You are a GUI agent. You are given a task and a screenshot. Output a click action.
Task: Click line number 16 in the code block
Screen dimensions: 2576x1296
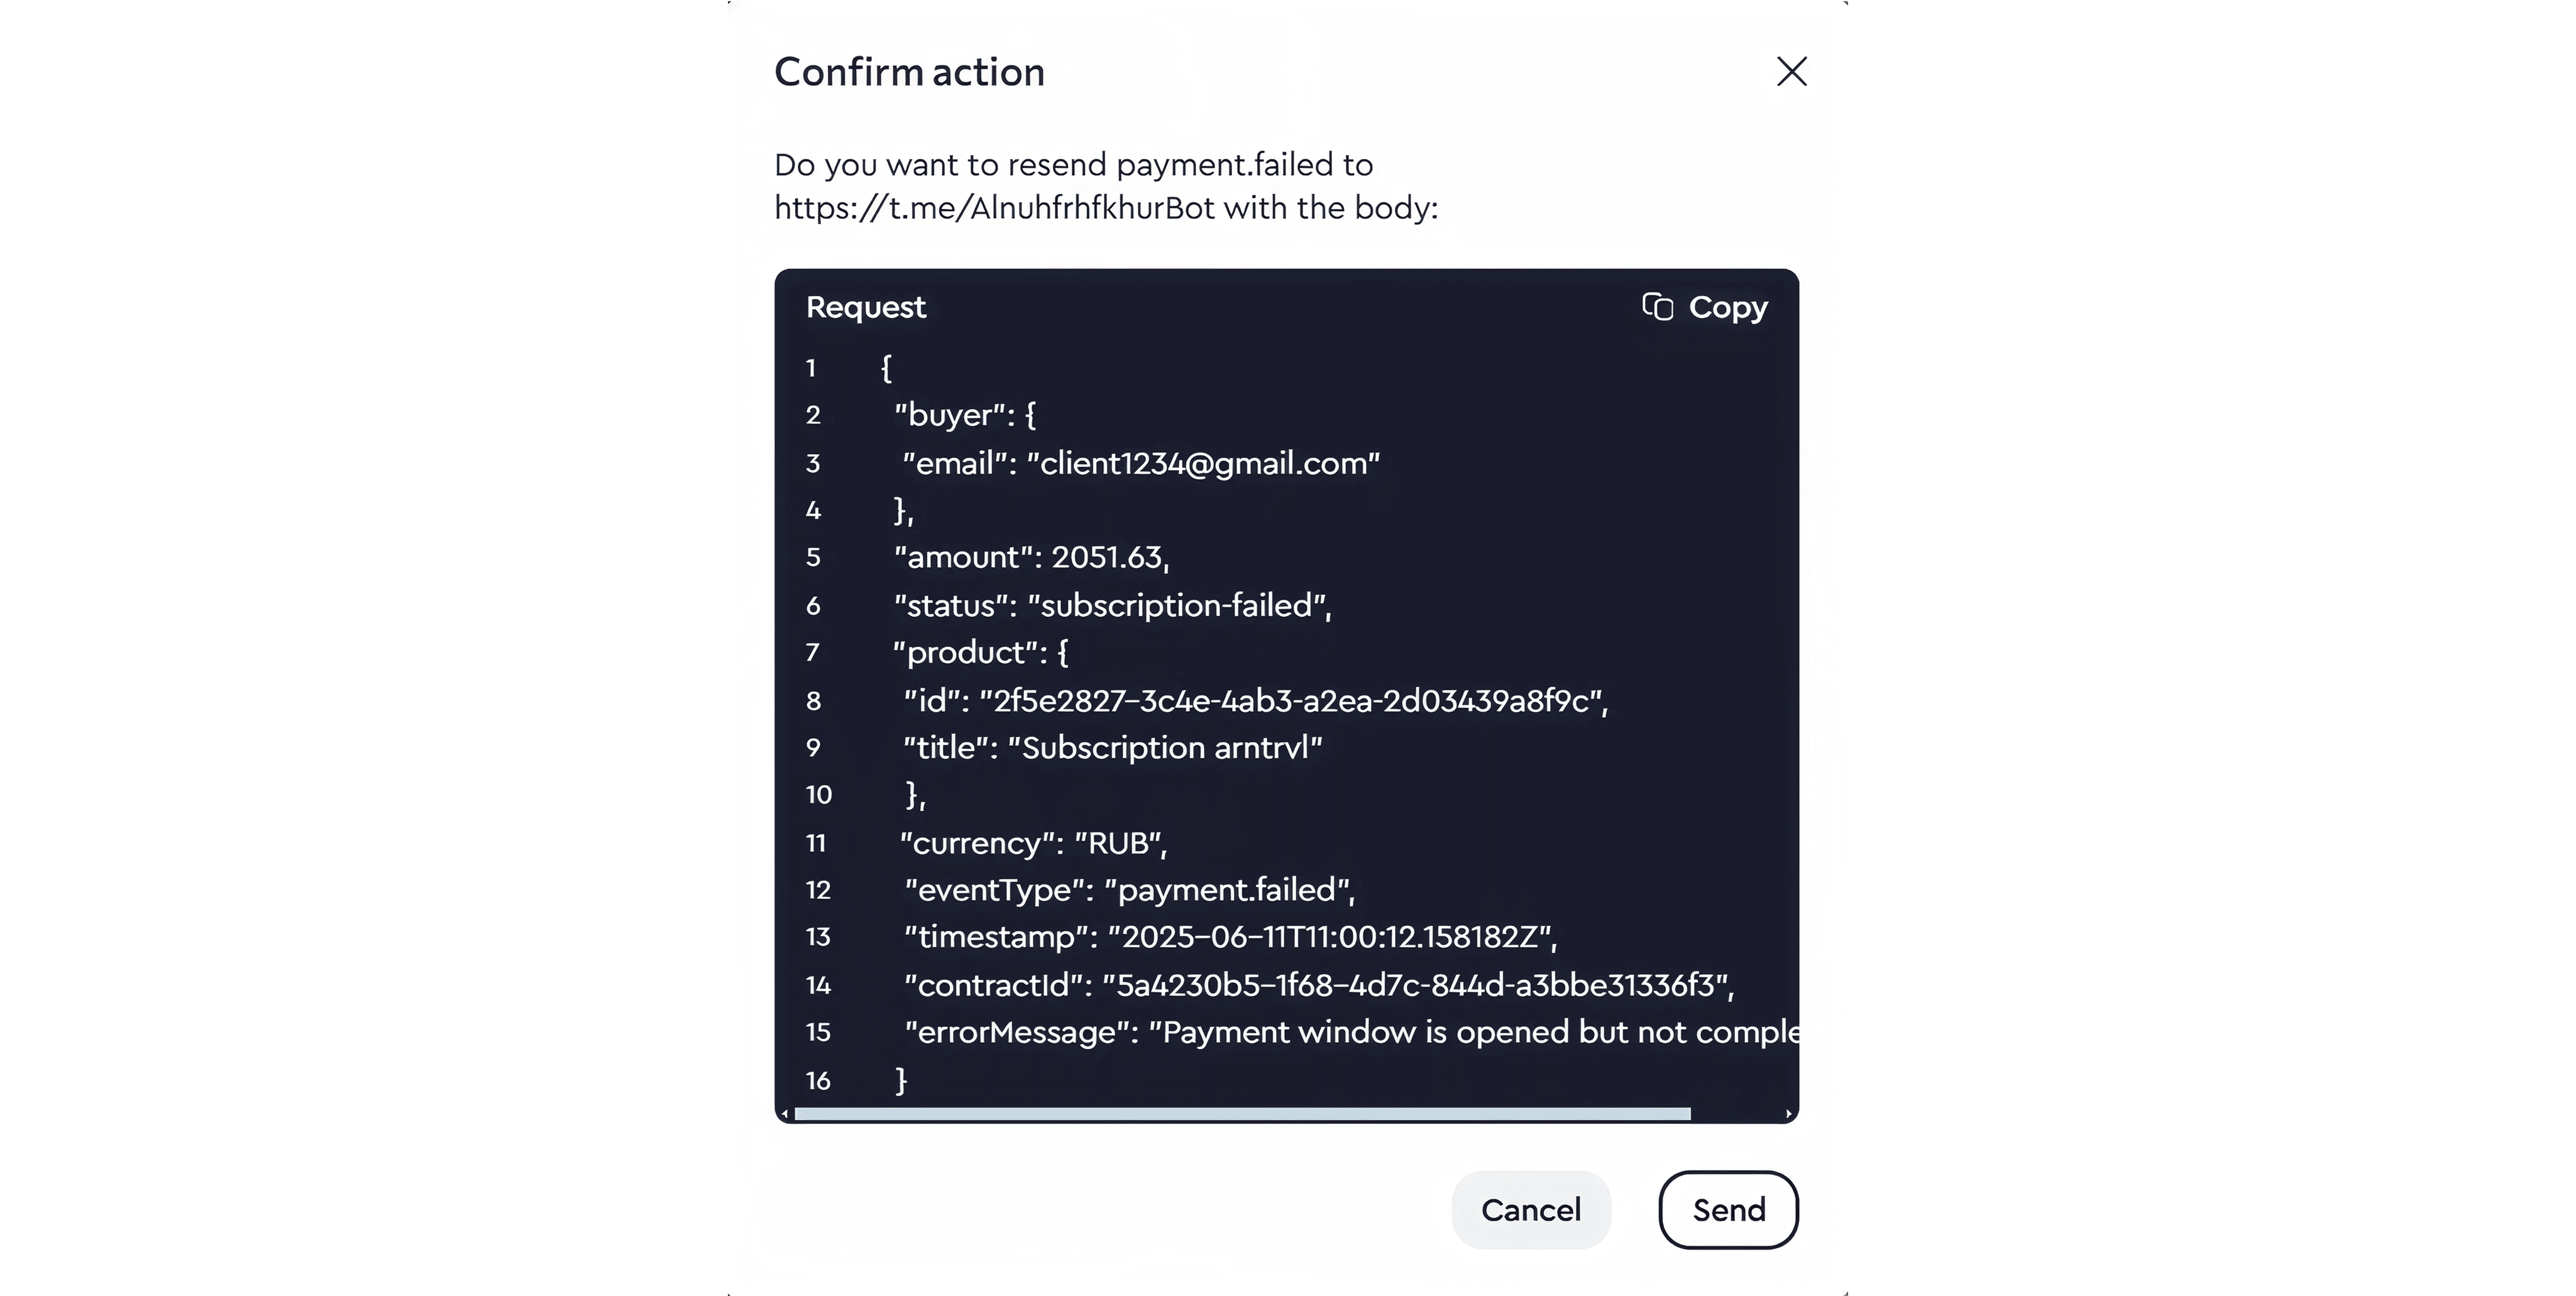tap(818, 1081)
